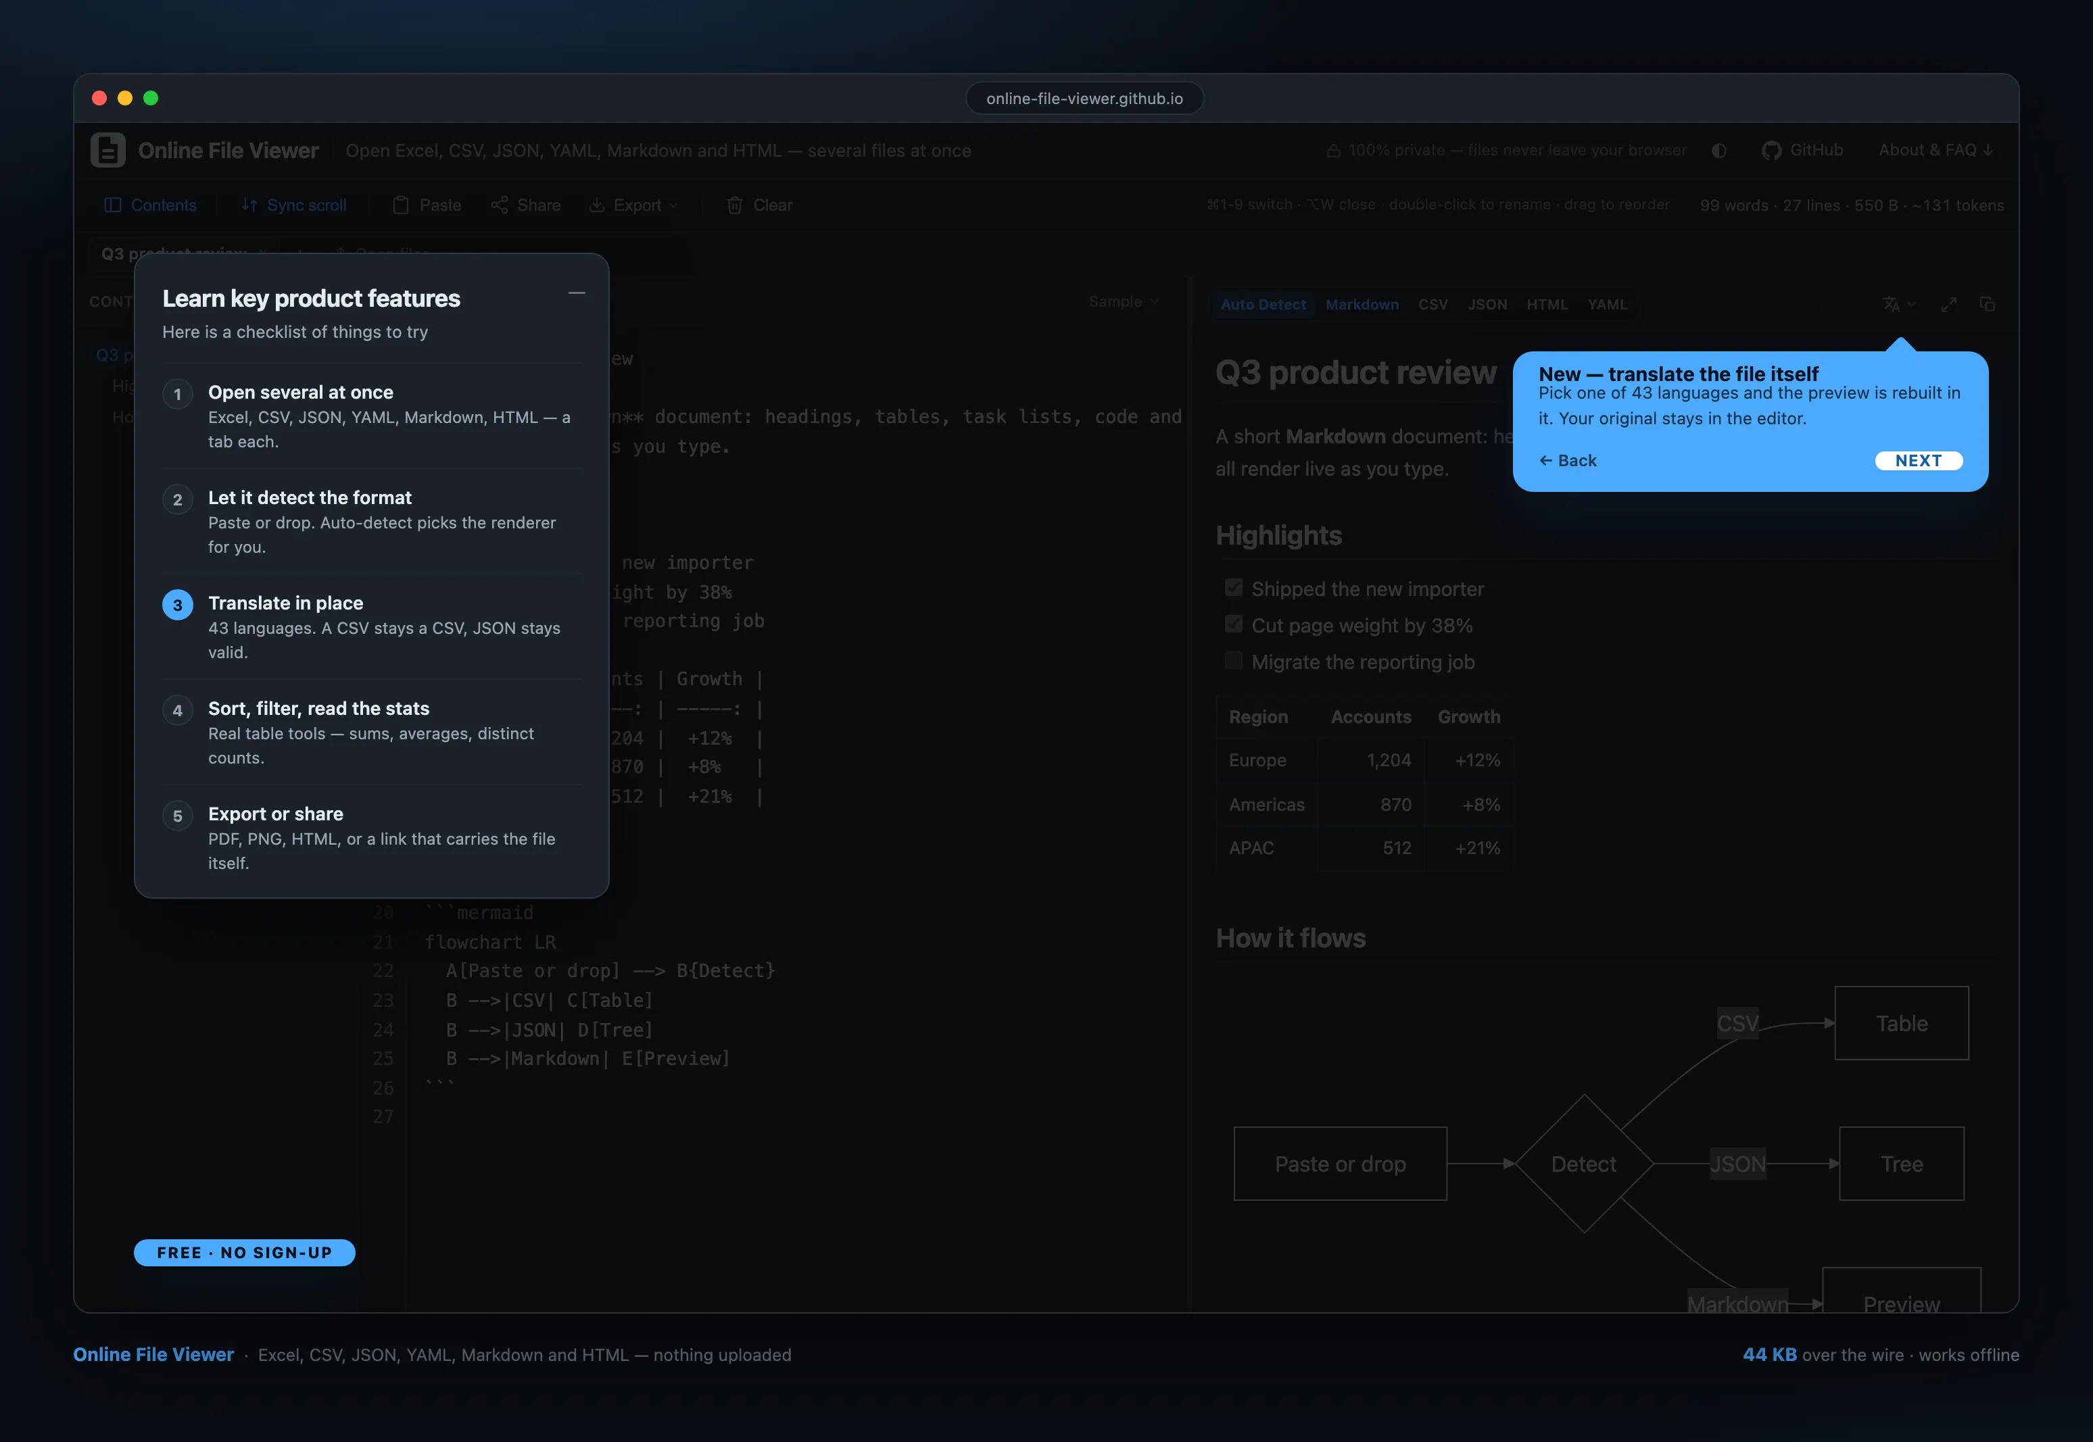This screenshot has height=1442, width=2093.
Task: Click the Q3 product review preview heading
Action: 1355,372
